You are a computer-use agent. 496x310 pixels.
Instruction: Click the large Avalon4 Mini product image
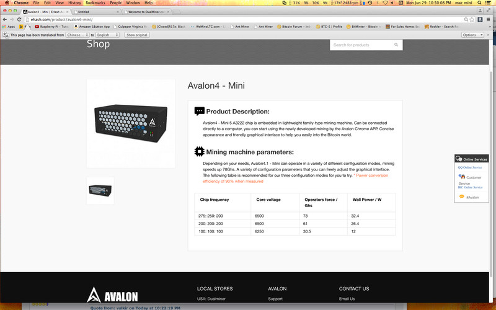(x=131, y=123)
